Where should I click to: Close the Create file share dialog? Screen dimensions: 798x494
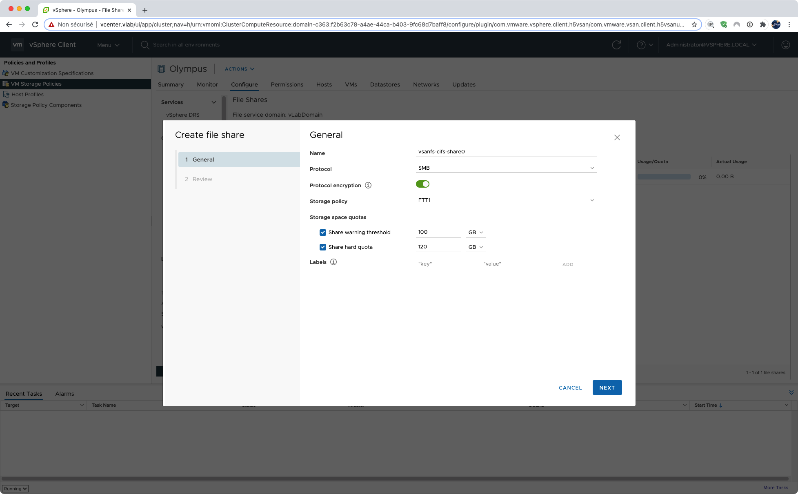click(x=617, y=137)
